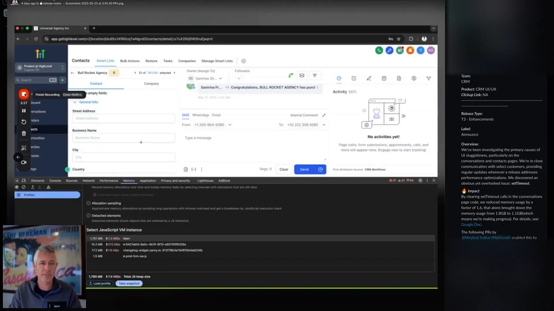Click the Finish Recording red button
This screenshot has width=554, height=311.
tap(24, 94)
